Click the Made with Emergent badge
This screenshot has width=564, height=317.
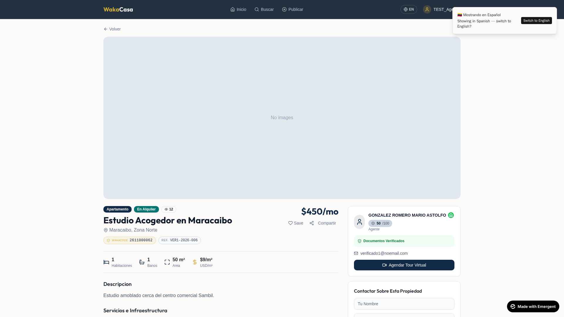coord(533,306)
